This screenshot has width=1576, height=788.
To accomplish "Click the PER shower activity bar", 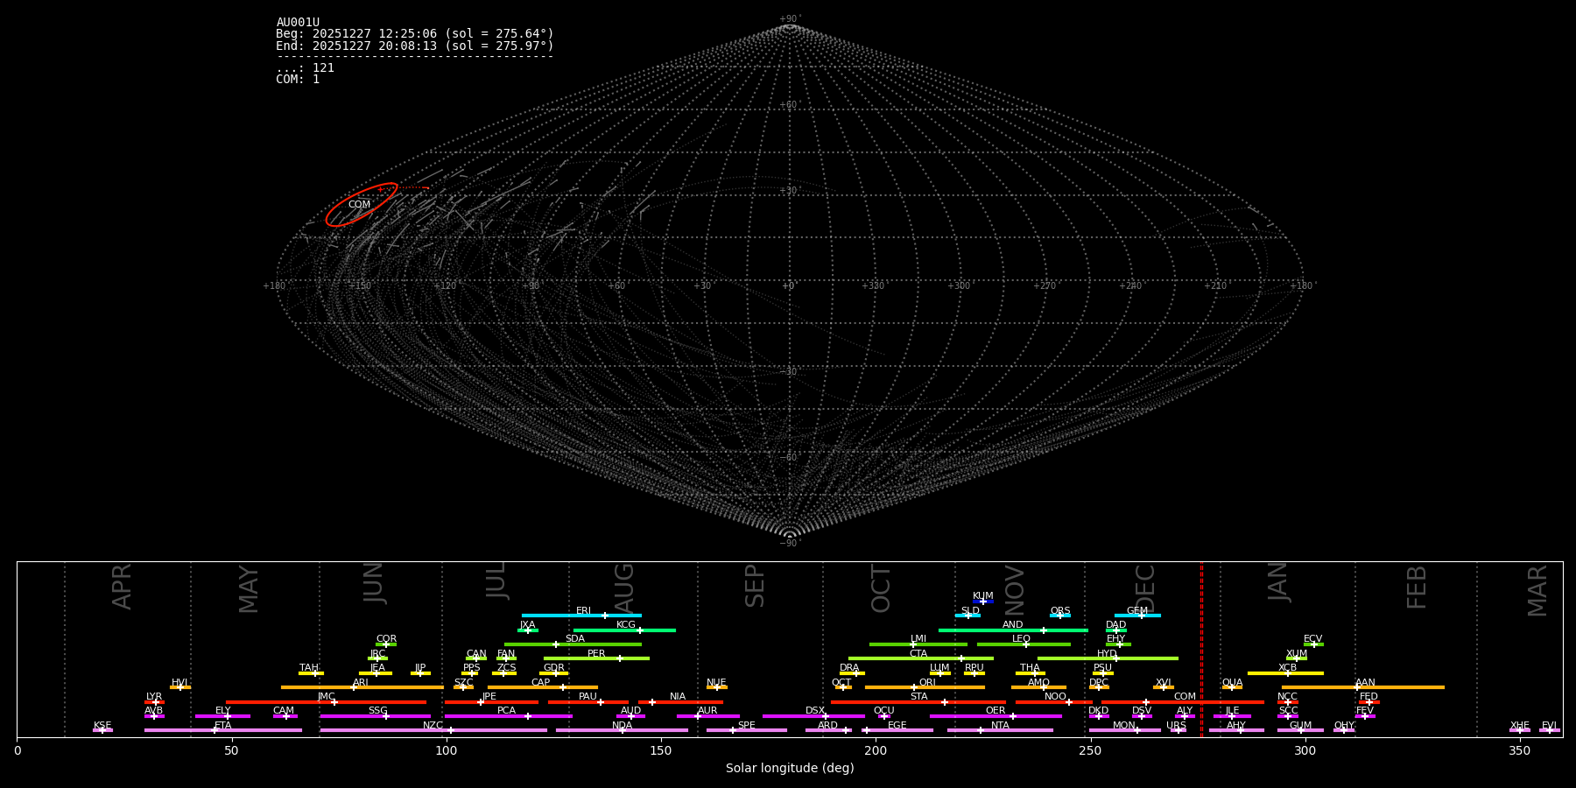I will point(596,658).
